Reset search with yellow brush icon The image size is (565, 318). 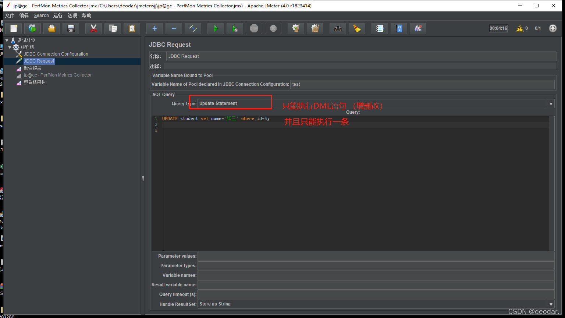click(357, 28)
